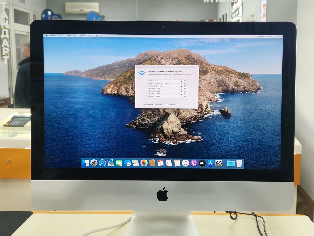Select the RT-WiFi-2AAE network entry
Image resolution: width=314 pixels, height=236 pixels.
155,91
